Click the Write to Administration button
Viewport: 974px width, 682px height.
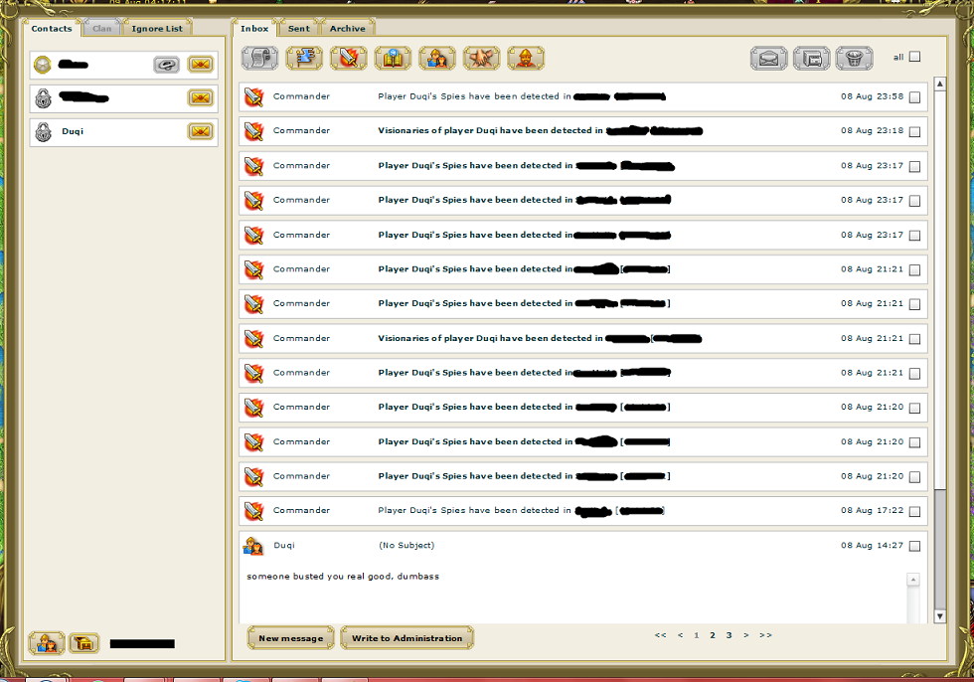pos(406,638)
